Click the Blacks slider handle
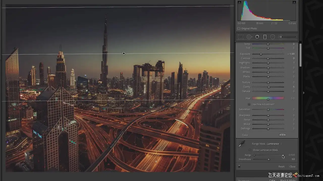 [x=268, y=76]
